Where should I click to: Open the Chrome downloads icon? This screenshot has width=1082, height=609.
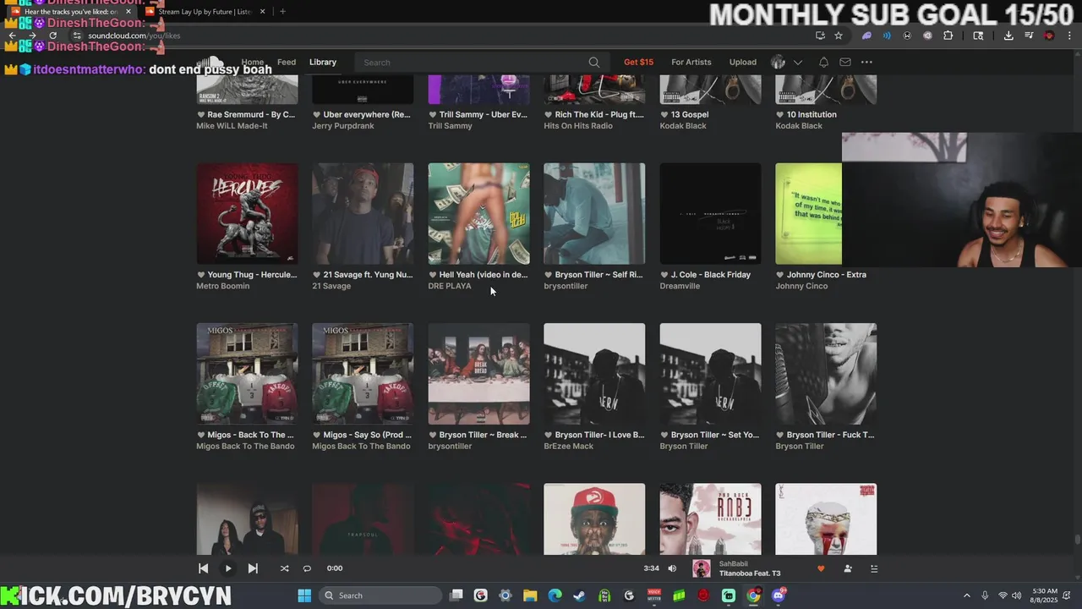[x=1008, y=36]
